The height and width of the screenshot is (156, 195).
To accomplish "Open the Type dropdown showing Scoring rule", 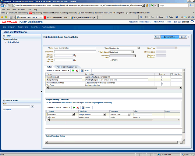I will click(138, 48).
